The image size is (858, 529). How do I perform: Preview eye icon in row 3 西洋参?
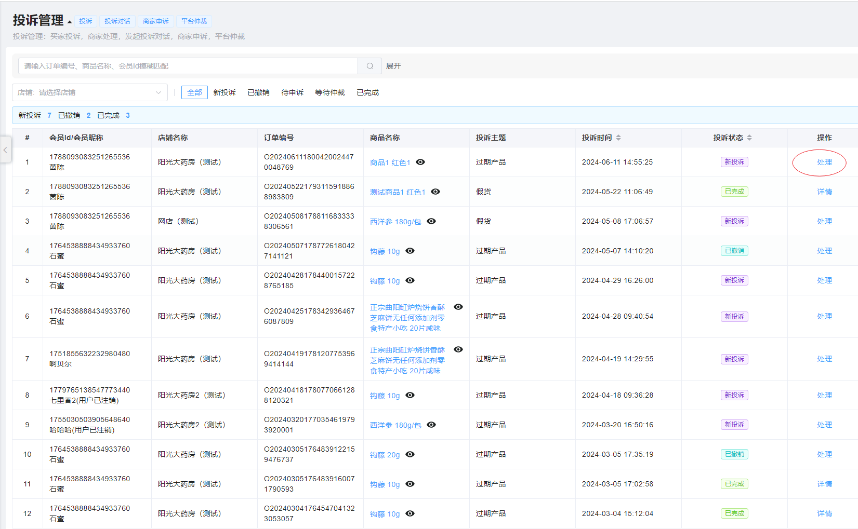431,221
